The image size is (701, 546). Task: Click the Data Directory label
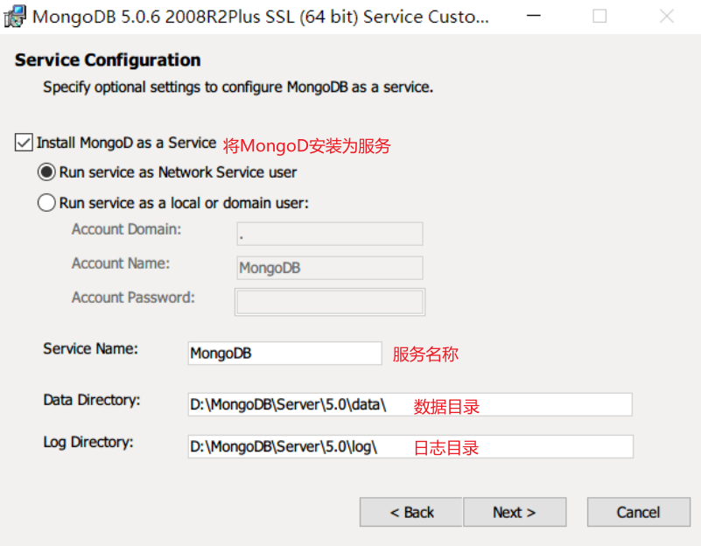(x=92, y=400)
